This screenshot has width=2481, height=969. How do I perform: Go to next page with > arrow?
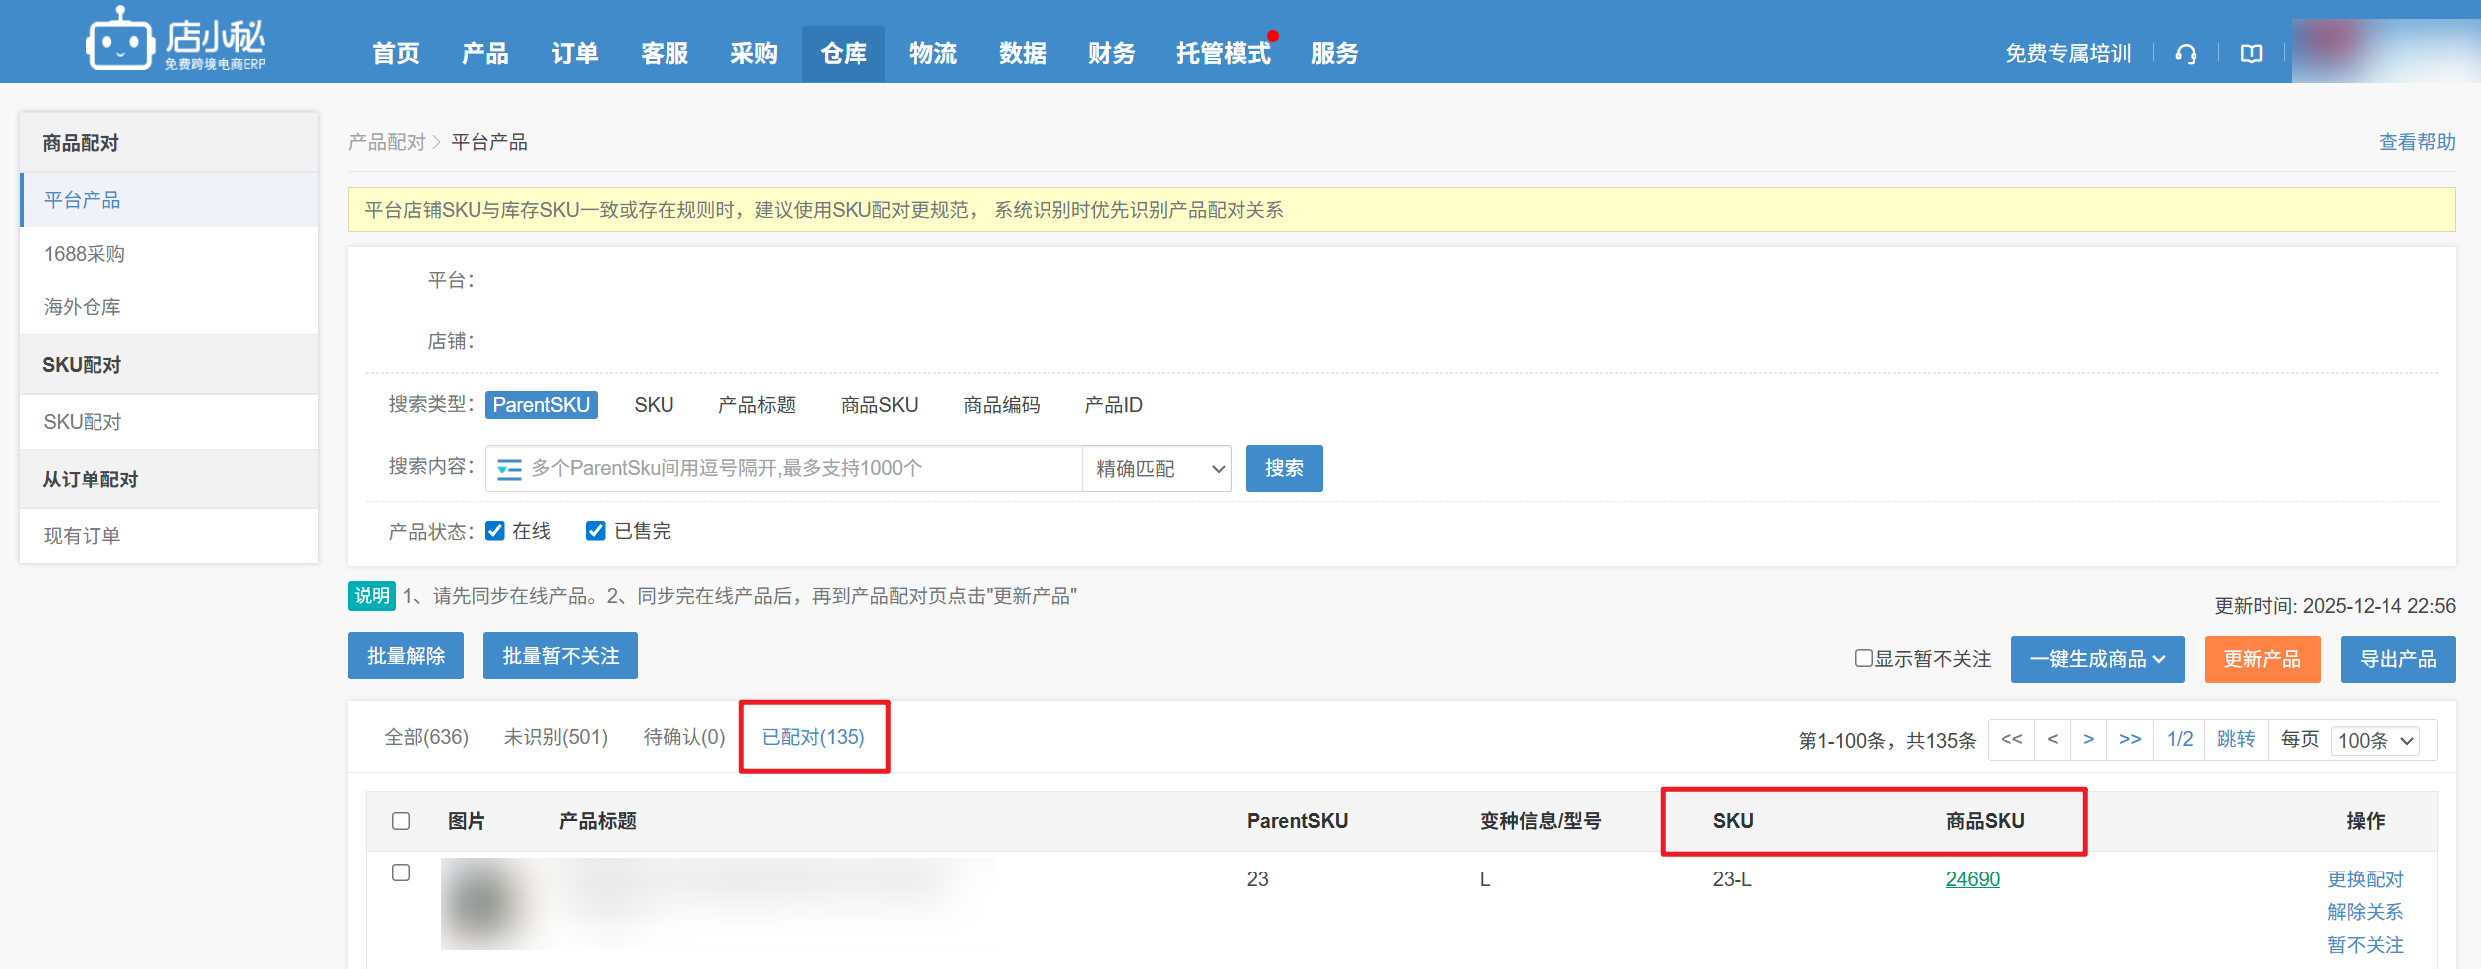[2089, 739]
